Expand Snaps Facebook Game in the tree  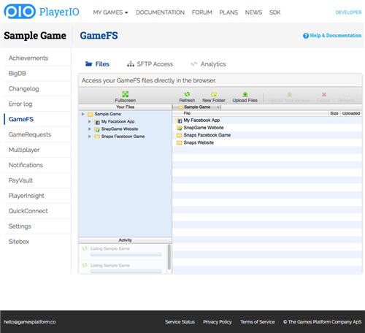(90, 137)
